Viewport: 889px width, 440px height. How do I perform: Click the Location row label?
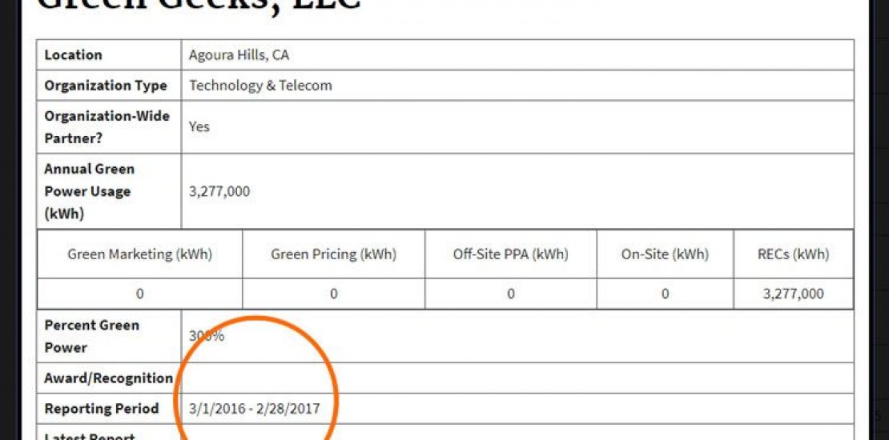pyautogui.click(x=73, y=55)
